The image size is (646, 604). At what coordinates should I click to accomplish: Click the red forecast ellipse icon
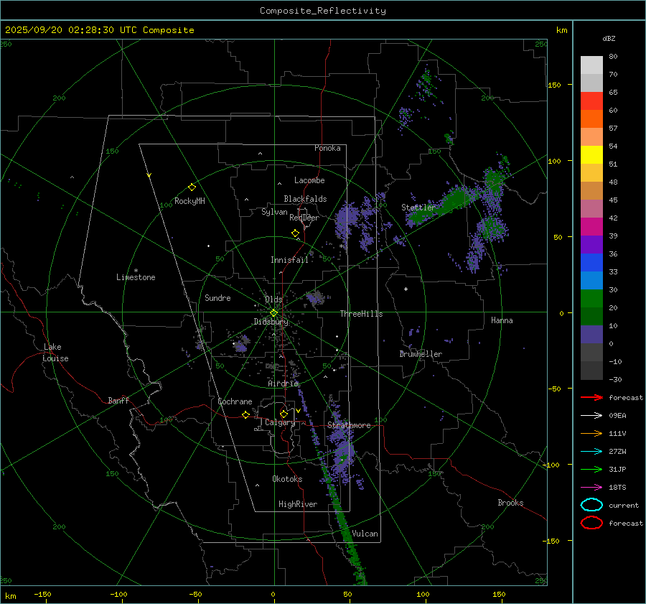coord(591,523)
